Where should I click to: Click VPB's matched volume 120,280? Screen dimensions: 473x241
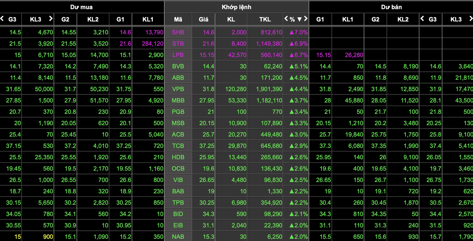[x=235, y=89]
